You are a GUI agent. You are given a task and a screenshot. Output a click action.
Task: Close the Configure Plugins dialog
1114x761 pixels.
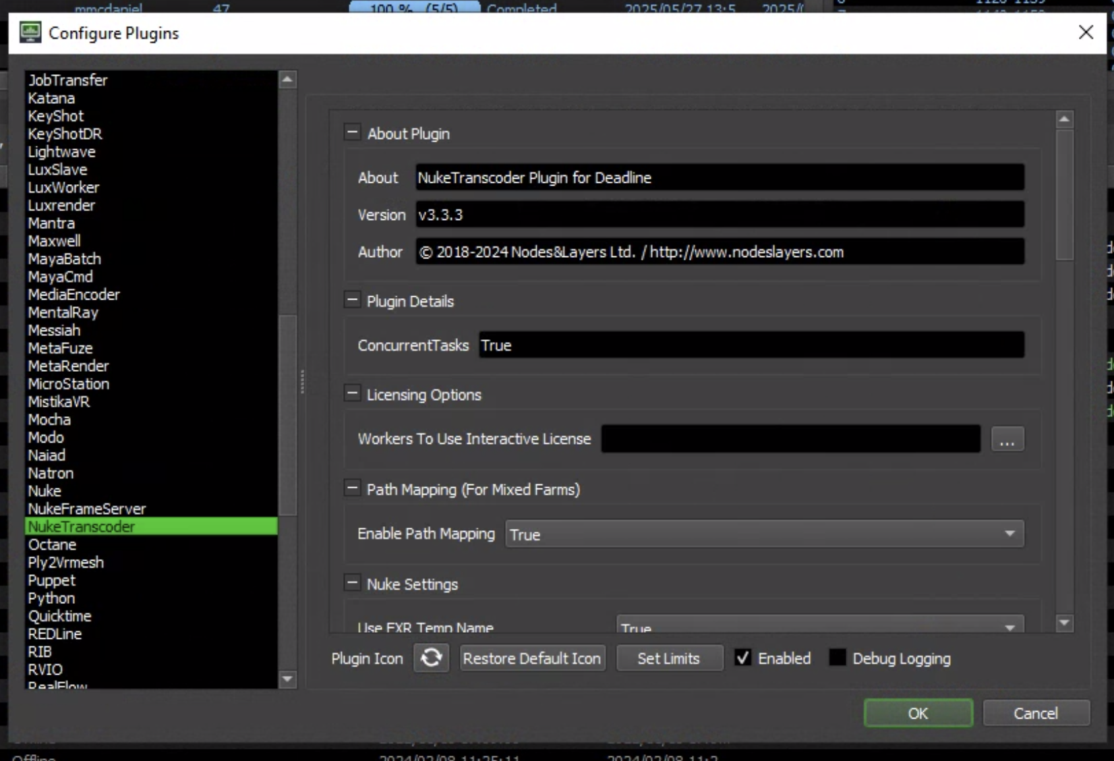coord(1086,32)
